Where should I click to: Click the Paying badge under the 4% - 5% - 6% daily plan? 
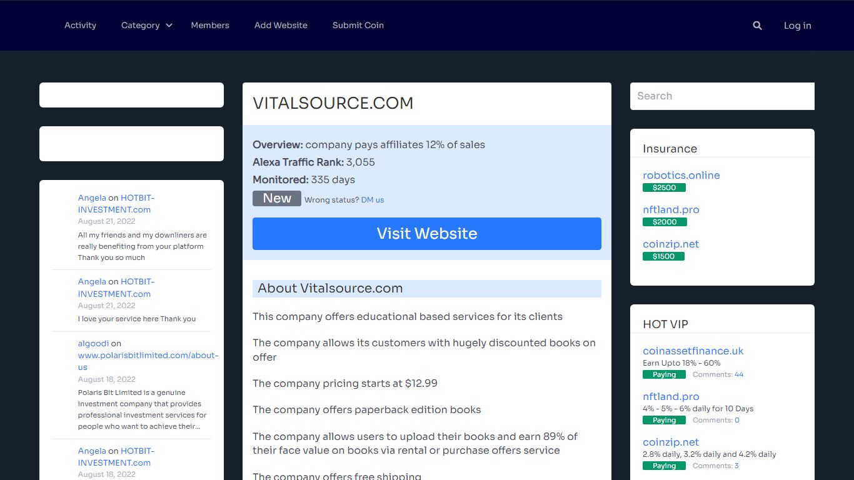tap(664, 420)
